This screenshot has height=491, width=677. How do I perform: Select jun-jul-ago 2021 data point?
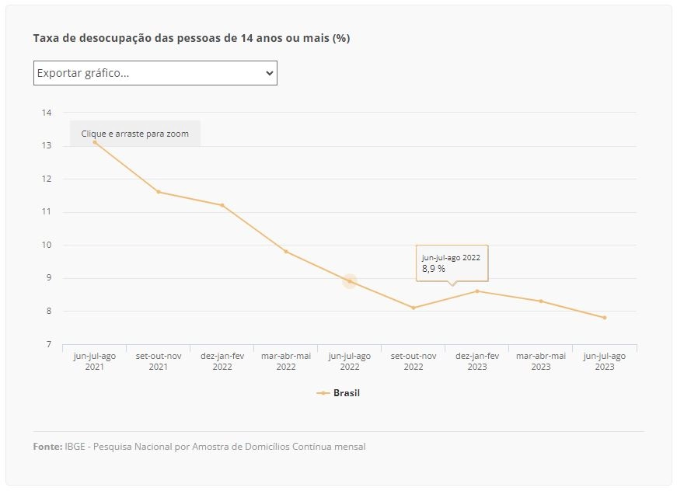click(95, 142)
